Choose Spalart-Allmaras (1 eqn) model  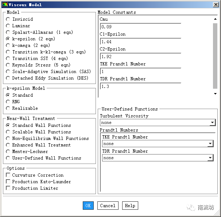8,32
